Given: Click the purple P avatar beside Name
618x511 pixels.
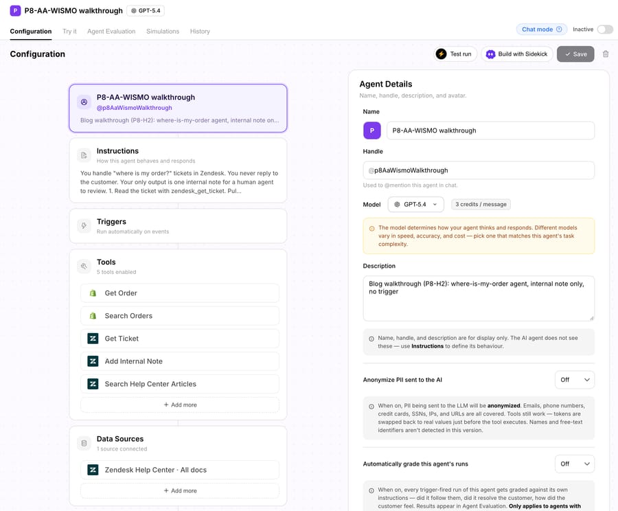Looking at the screenshot, I should point(372,130).
